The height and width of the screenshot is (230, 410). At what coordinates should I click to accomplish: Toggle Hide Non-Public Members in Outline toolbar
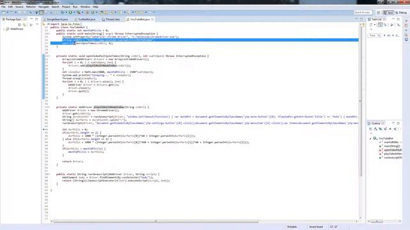click(390, 129)
